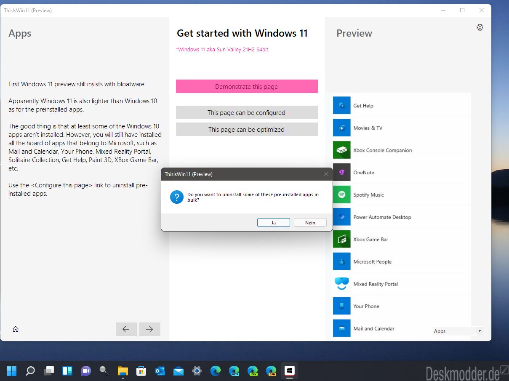Go to the home page icon
Screen dimensions: 509x381
point(16,329)
